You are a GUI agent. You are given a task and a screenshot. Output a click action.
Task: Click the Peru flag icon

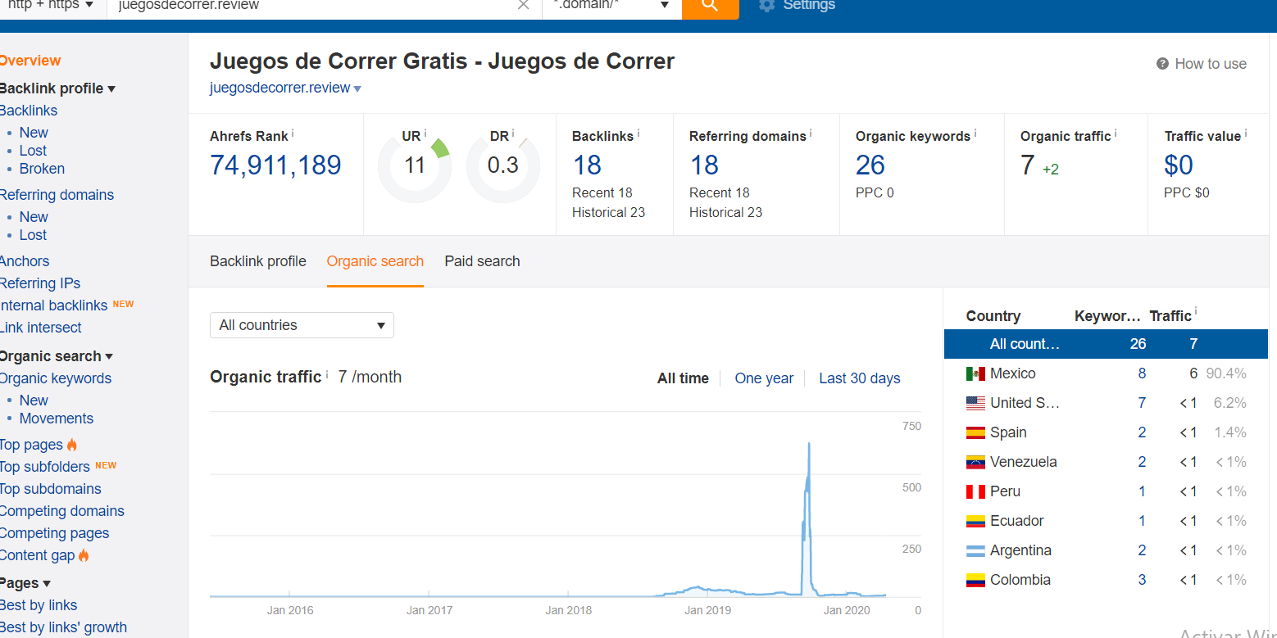975,491
